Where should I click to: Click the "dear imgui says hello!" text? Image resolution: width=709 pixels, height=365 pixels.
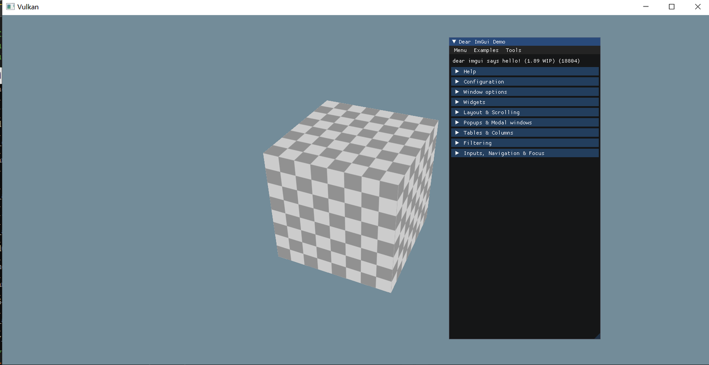pos(487,61)
